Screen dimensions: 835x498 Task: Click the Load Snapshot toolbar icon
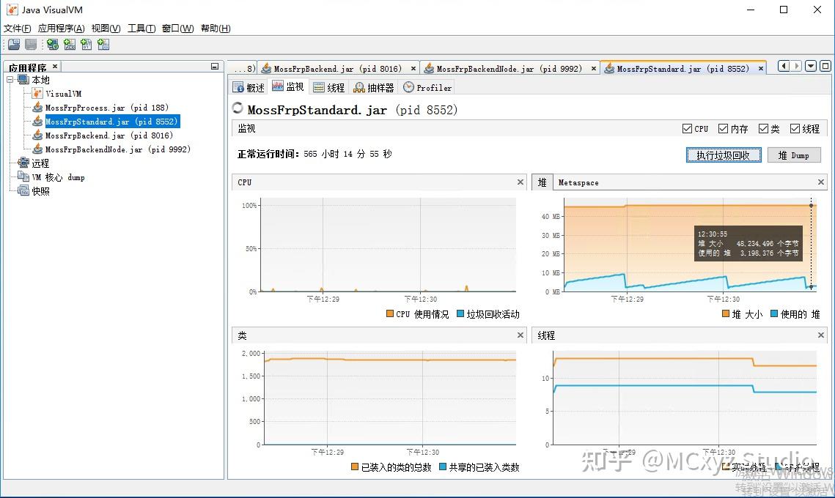(x=13, y=44)
